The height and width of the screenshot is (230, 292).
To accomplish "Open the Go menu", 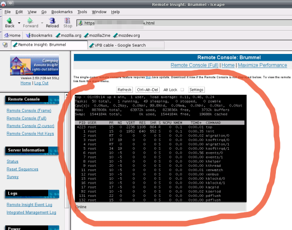I will point(44,12).
